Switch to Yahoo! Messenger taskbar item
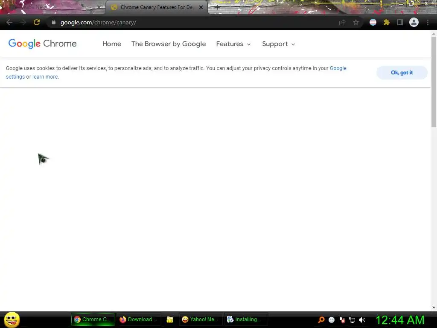The height and width of the screenshot is (328, 437). [x=201, y=319]
